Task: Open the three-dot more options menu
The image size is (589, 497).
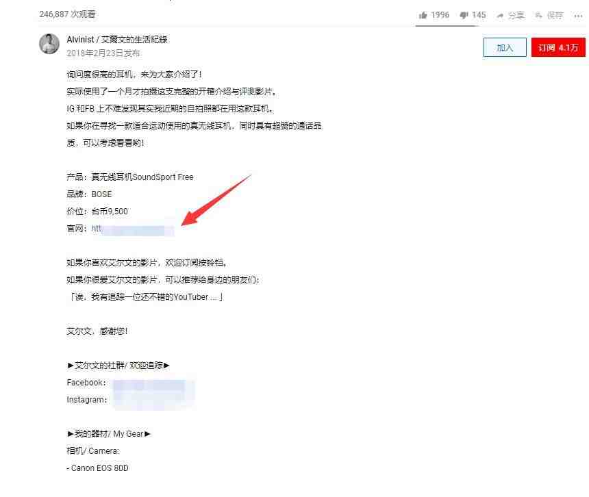Action: pos(578,15)
